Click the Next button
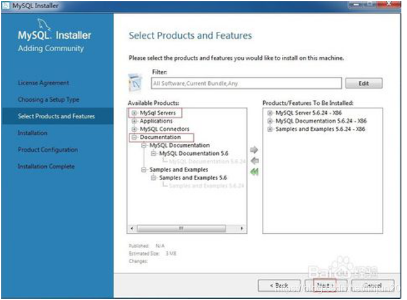Image resolution: width=407 pixels, height=300 pixels. 325,285
